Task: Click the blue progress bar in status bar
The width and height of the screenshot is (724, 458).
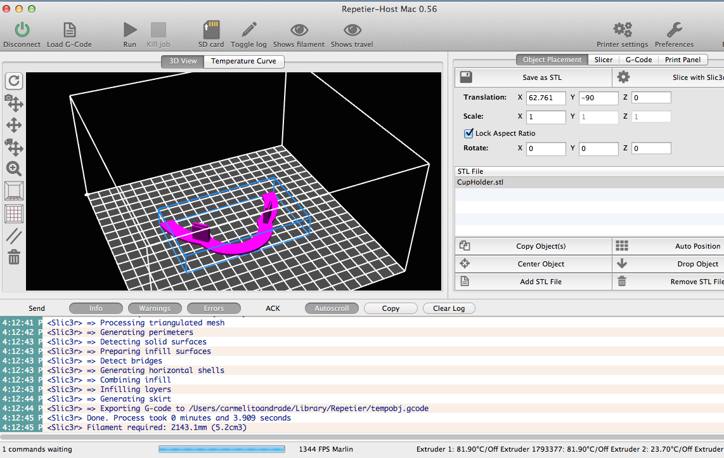Action: [x=222, y=448]
